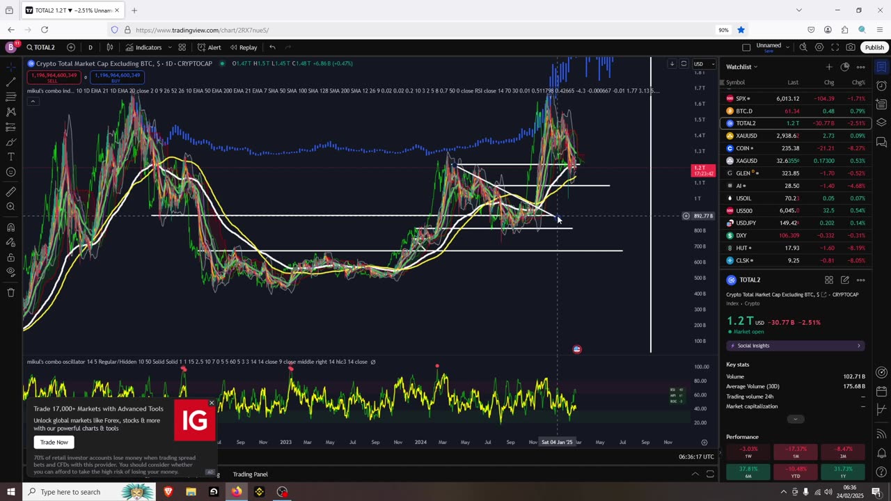Undo the last chart action
This screenshot has width=891, height=501.
[272, 47]
